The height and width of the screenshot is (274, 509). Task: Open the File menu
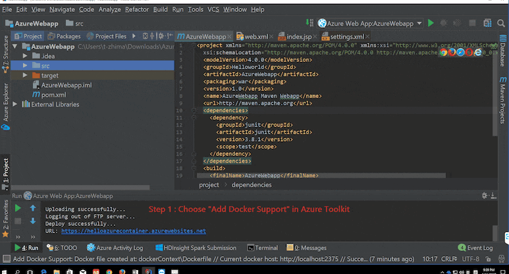click(7, 9)
